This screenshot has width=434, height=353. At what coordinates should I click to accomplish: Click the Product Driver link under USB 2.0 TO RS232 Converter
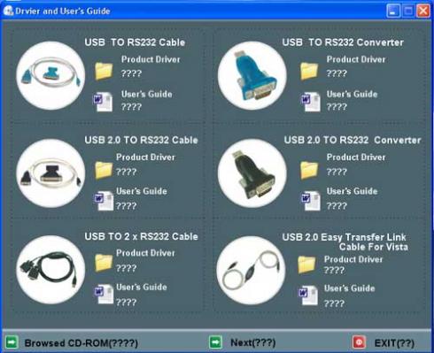pyautogui.click(x=356, y=157)
